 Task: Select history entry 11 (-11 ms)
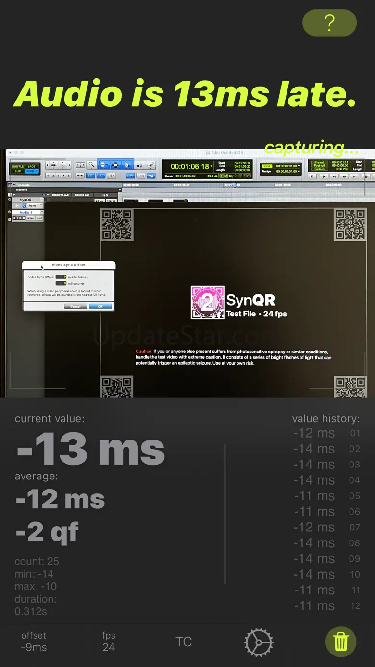click(326, 590)
